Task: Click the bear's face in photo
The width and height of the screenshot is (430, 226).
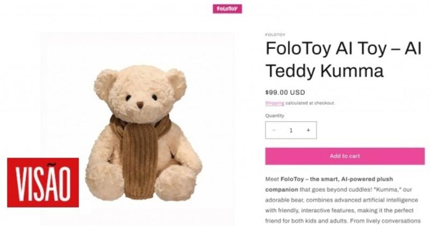Action: (x=140, y=99)
